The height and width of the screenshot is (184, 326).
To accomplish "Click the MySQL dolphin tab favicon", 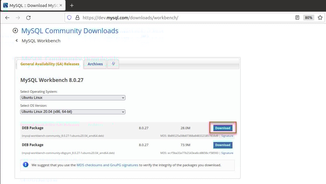I will (x=6, y=5).
